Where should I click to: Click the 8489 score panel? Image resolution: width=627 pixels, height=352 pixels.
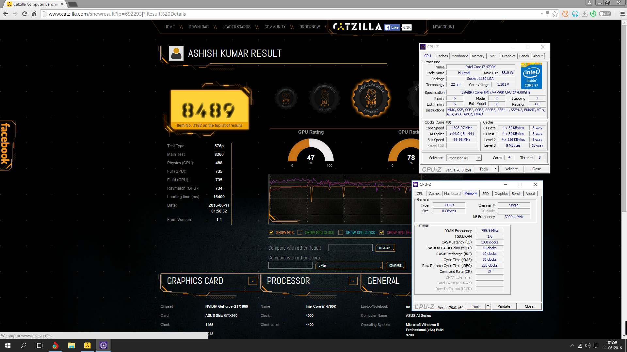click(x=209, y=110)
